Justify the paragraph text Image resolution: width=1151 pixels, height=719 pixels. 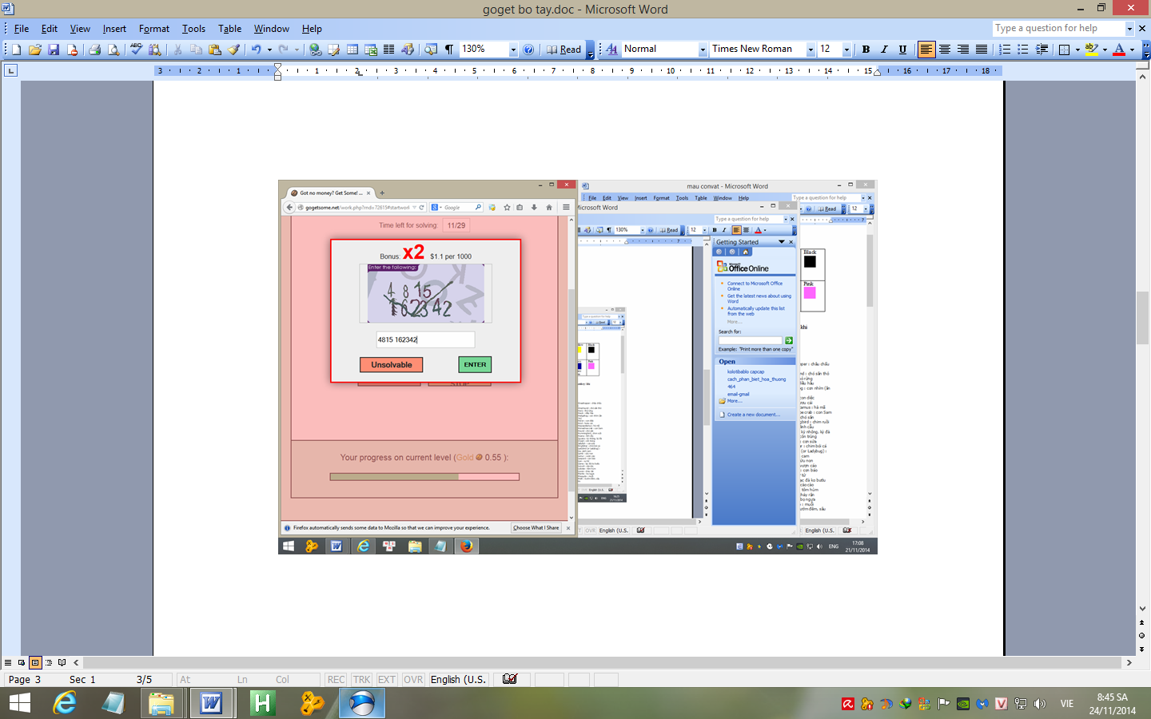(x=982, y=50)
